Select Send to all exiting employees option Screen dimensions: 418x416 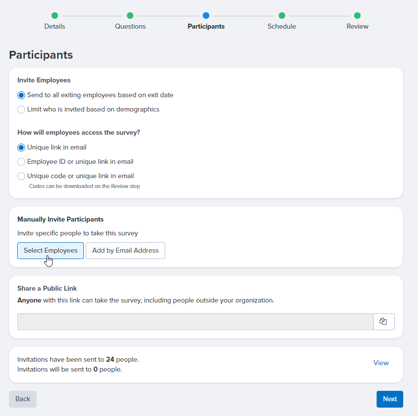pos(21,95)
